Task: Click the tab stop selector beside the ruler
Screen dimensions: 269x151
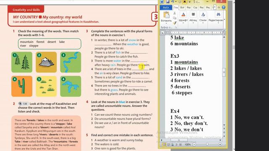Action: (163, 33)
